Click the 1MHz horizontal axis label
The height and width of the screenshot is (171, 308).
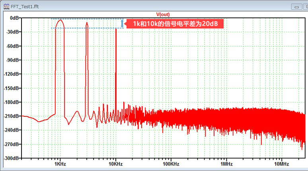pos(226,164)
